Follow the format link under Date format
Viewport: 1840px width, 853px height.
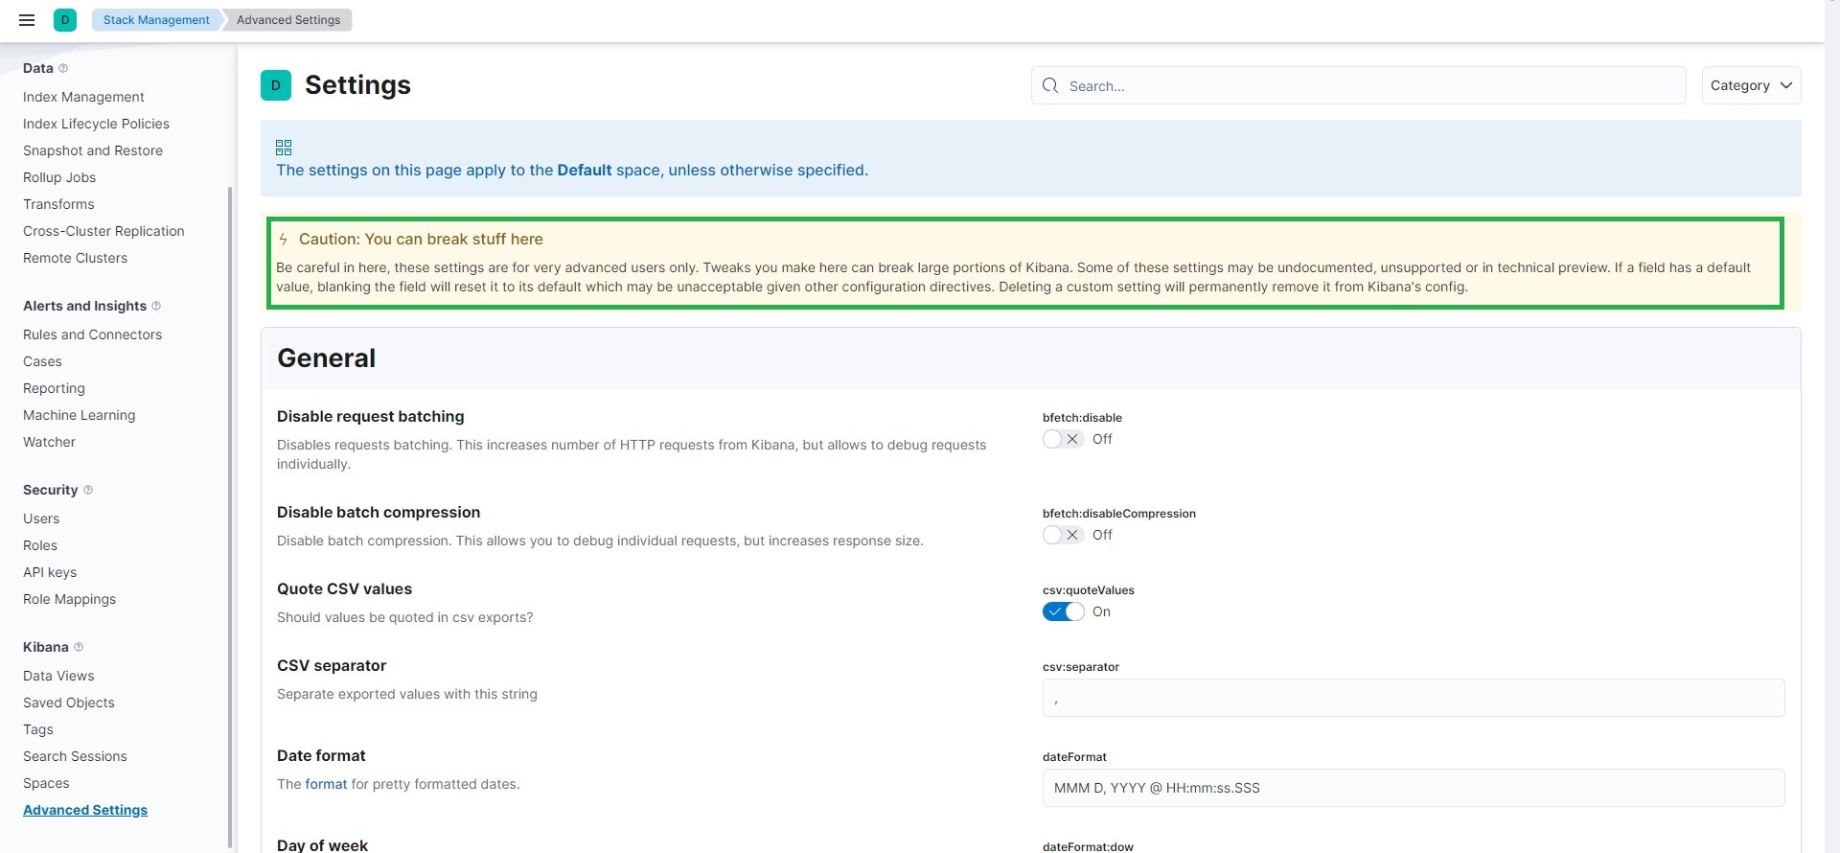tap(326, 784)
